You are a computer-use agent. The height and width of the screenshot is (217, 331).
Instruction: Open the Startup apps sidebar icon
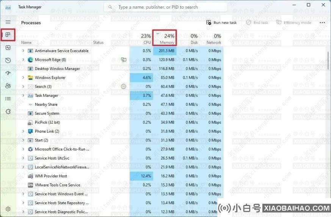point(8,73)
